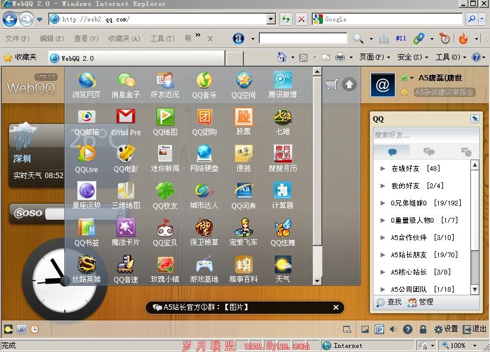The image size is (490, 352).
Task: Launch the QQLive app
Action: 87,159
